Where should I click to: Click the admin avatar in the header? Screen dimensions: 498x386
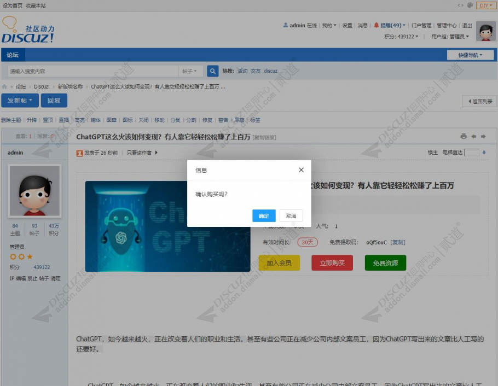click(486, 31)
